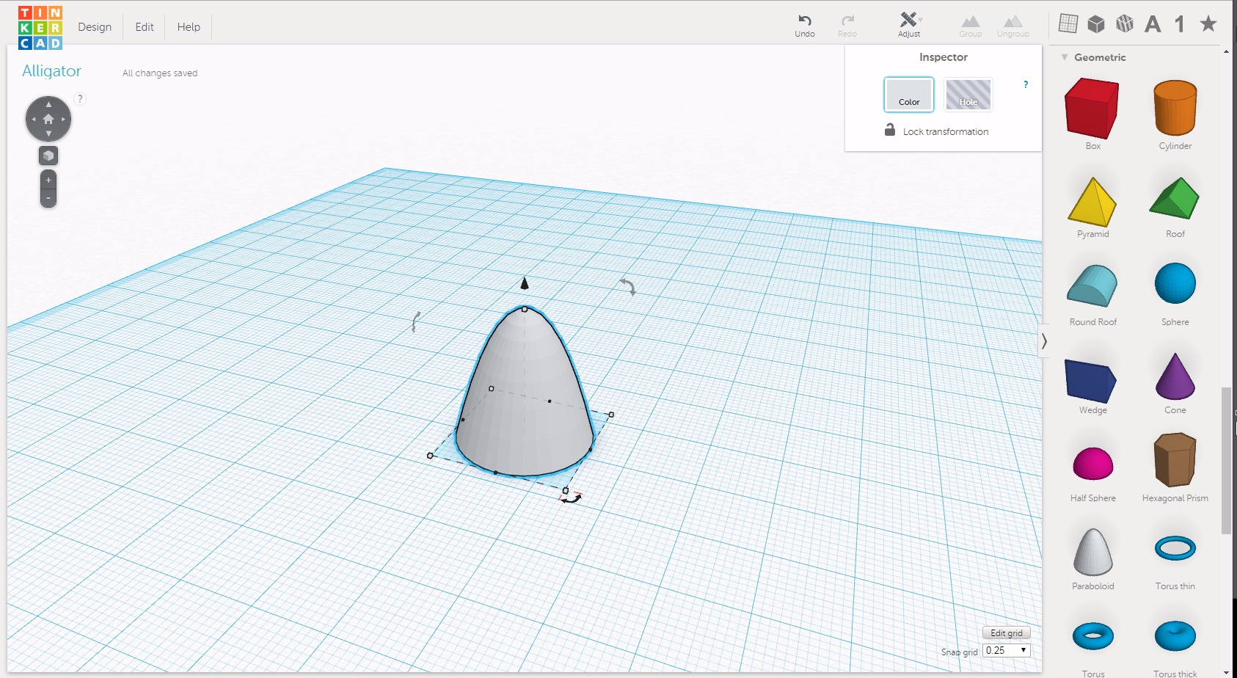This screenshot has width=1237, height=678.
Task: Open the Tinkercad logo home
Action: pos(40,28)
